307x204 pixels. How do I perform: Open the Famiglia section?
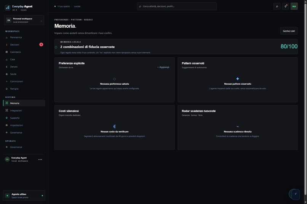pos(24,89)
